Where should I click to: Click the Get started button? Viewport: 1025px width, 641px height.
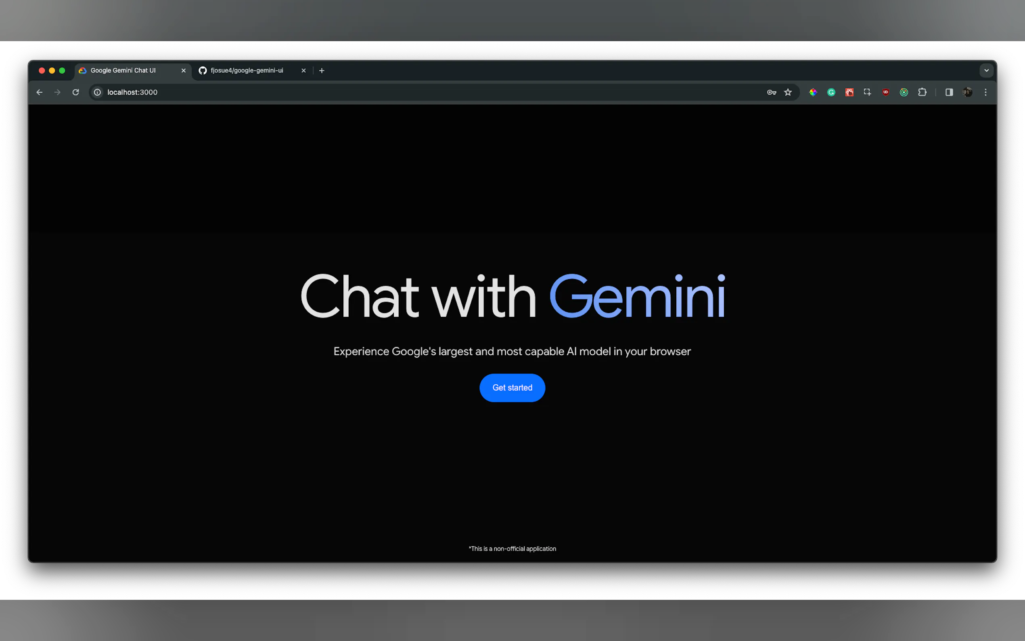(512, 388)
